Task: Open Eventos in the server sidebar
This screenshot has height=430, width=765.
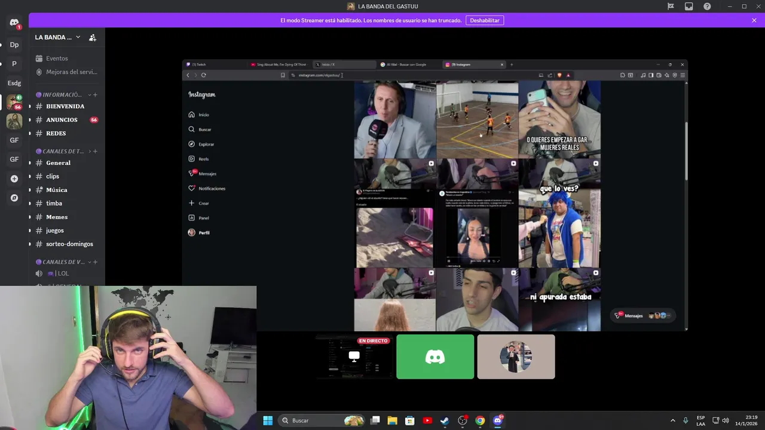Action: [67, 59]
